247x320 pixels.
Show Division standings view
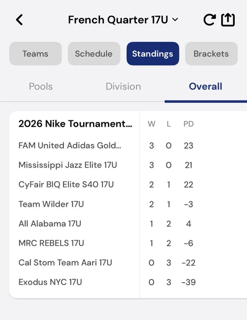[x=123, y=86]
